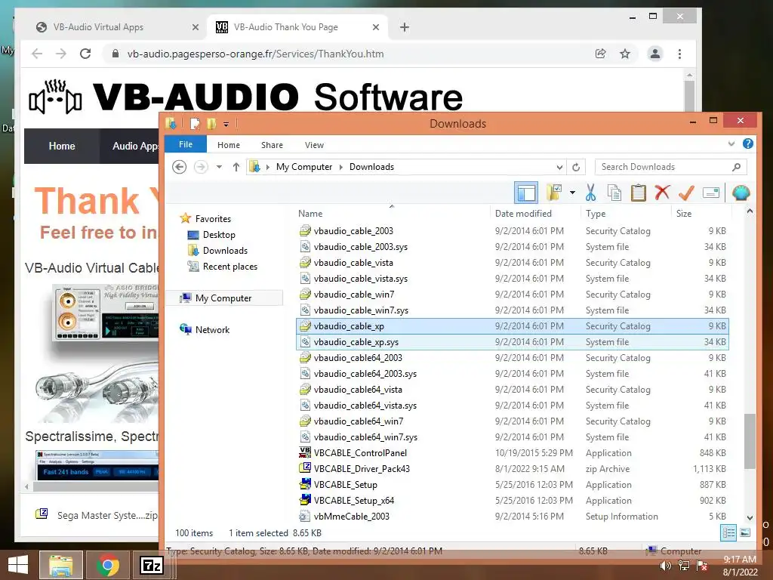773x580 pixels.
Task: Click the Explorer Forward arrow button
Action: pyautogui.click(x=201, y=167)
